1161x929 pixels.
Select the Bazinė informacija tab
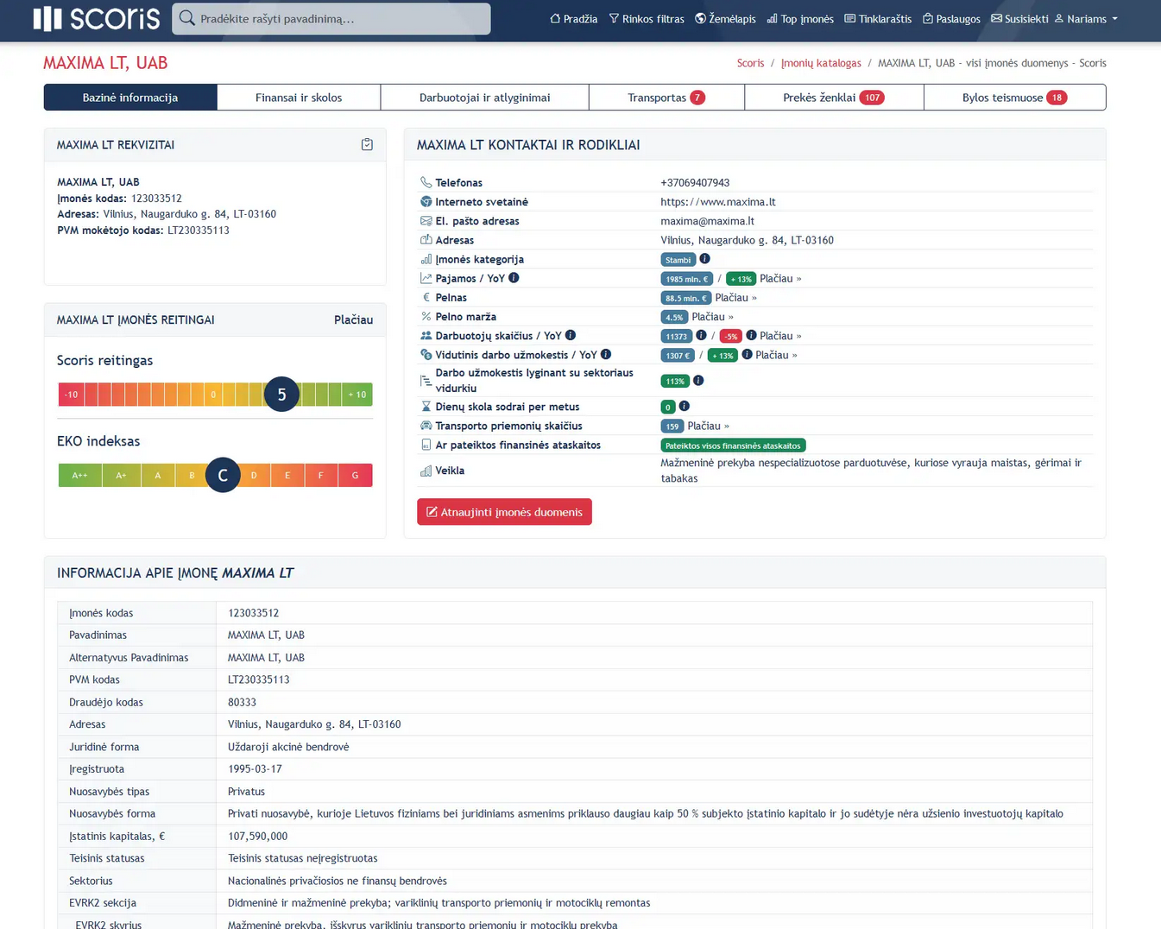tap(130, 97)
